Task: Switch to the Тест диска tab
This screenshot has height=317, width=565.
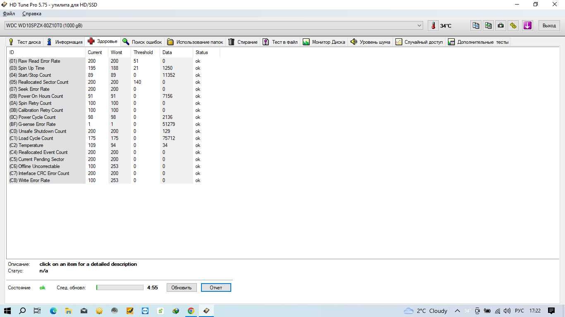Action: (x=24, y=42)
